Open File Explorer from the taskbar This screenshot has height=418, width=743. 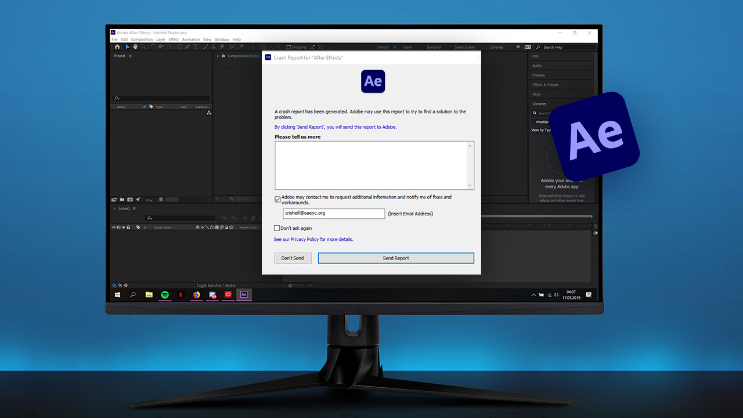coord(149,295)
